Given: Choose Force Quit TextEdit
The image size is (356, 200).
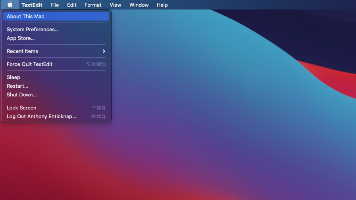Looking at the screenshot, I should click(x=56, y=64).
